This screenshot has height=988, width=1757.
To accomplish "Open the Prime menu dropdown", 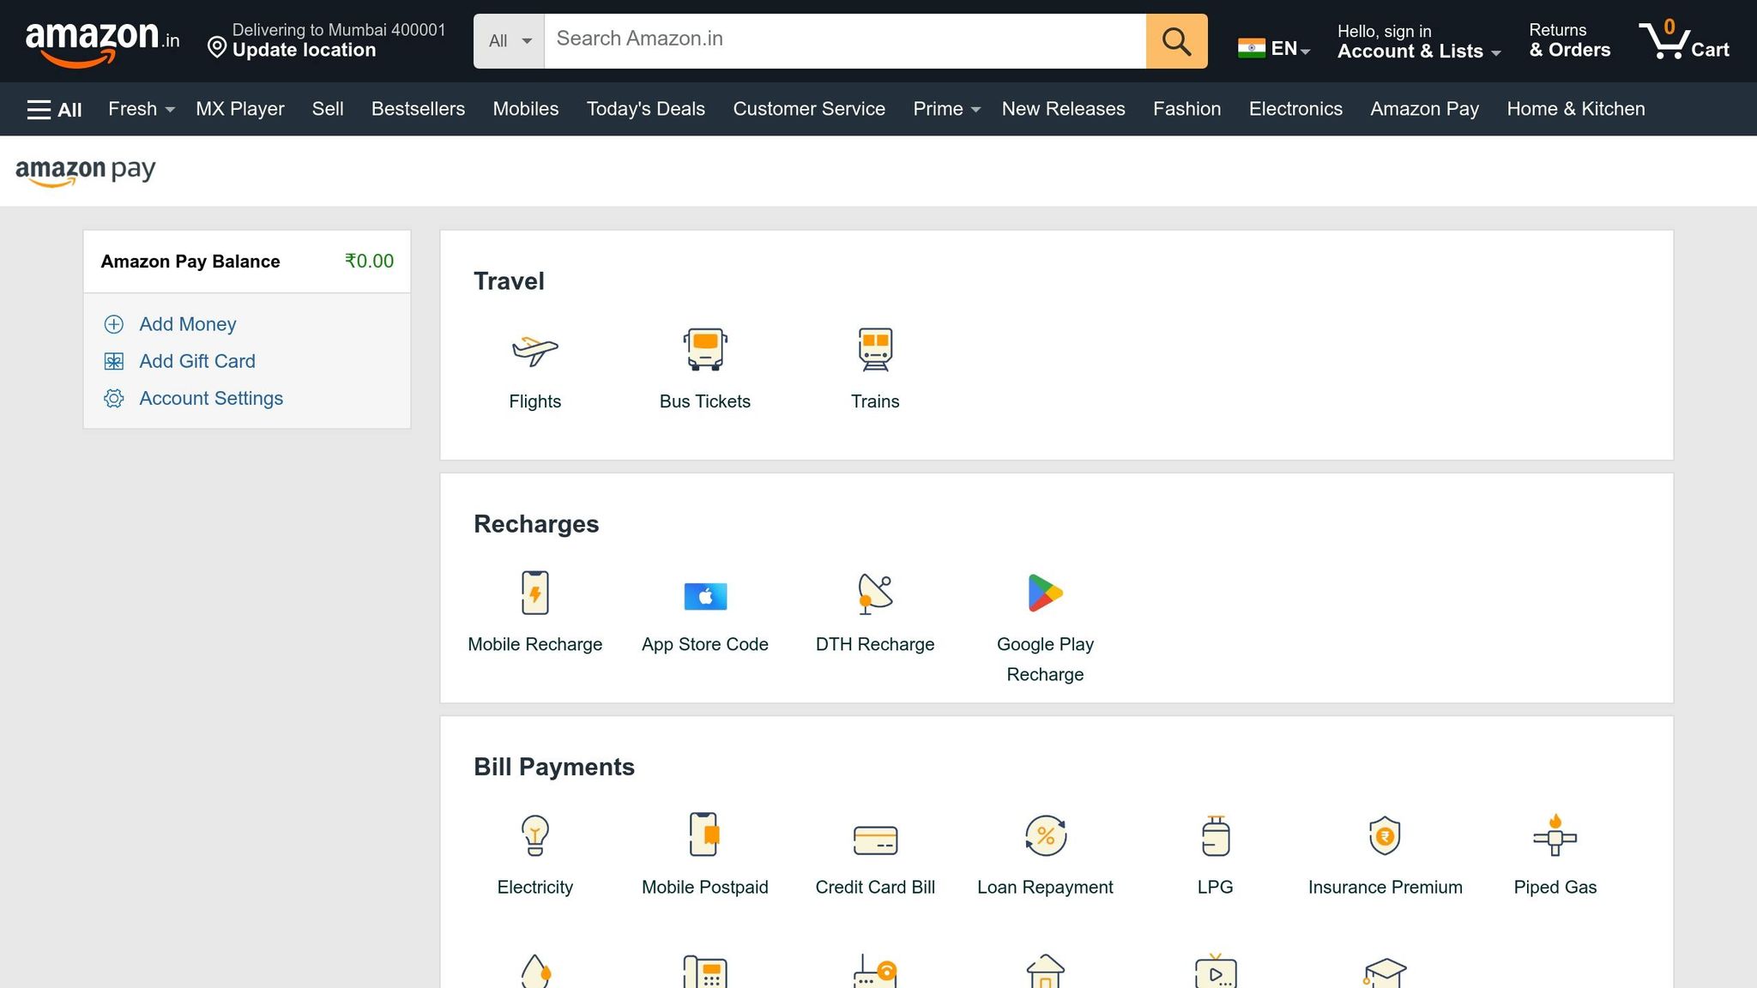I will 945,109.
